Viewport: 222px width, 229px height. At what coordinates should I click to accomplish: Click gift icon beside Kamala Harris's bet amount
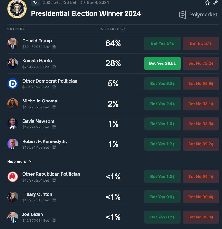tap(54, 67)
